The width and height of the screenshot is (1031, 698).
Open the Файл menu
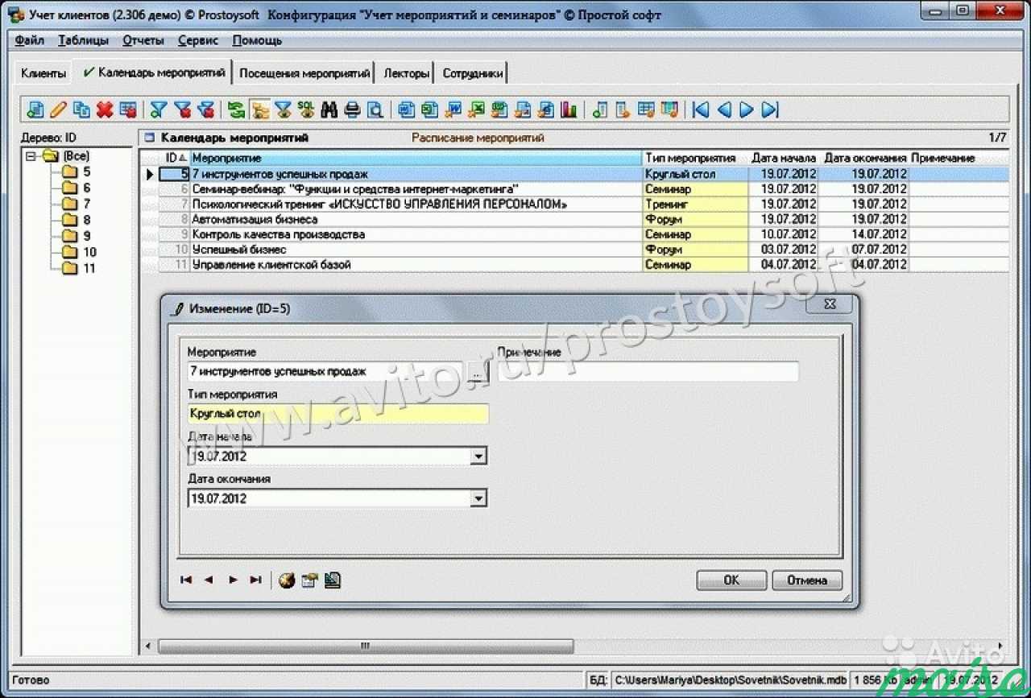tap(30, 40)
